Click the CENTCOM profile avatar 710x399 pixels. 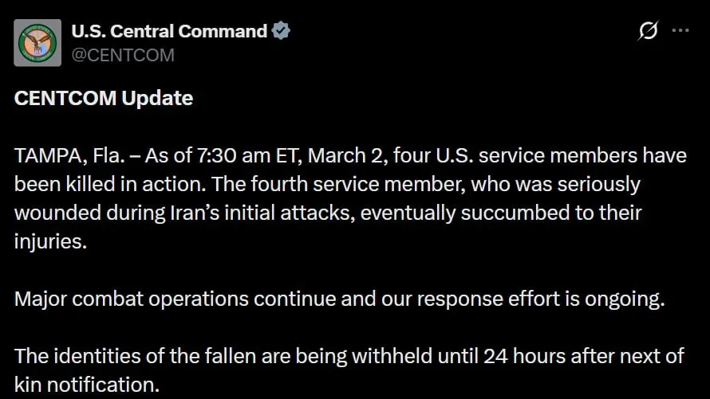point(38,42)
